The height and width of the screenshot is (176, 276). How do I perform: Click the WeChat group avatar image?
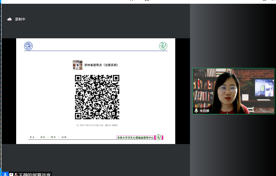77,65
